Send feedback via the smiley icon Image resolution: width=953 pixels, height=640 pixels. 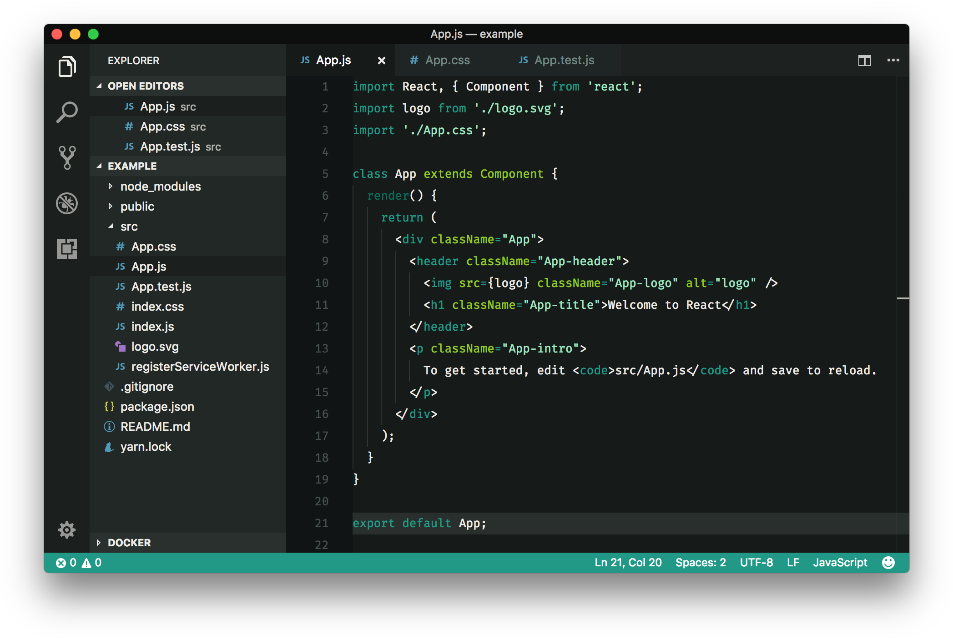889,562
